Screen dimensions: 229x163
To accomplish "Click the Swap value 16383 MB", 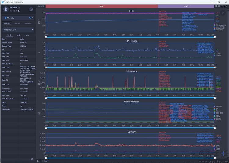I will [24, 102].
